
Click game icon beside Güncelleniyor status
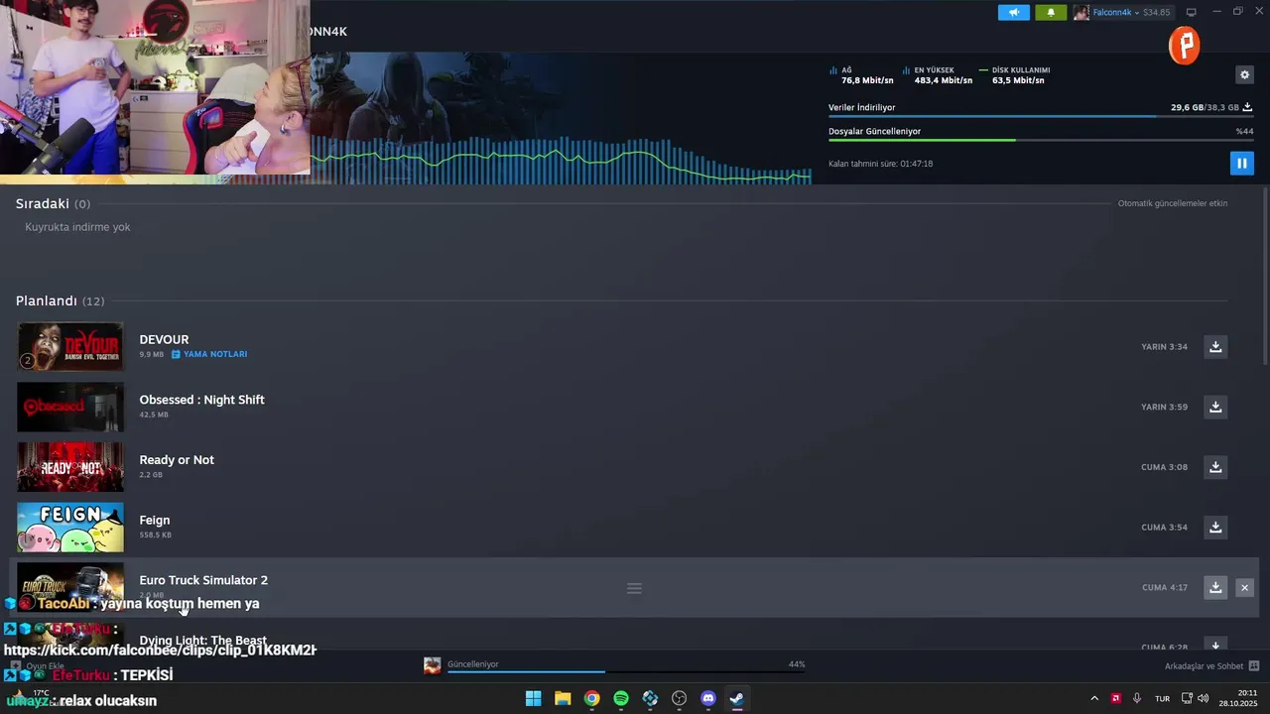click(432, 665)
